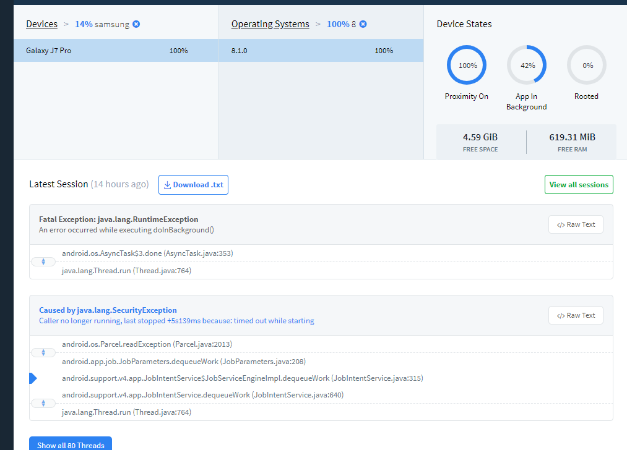Screen dimensions: 627x450
Task: Open the Operating Systems breakdown link
Action: tap(270, 24)
